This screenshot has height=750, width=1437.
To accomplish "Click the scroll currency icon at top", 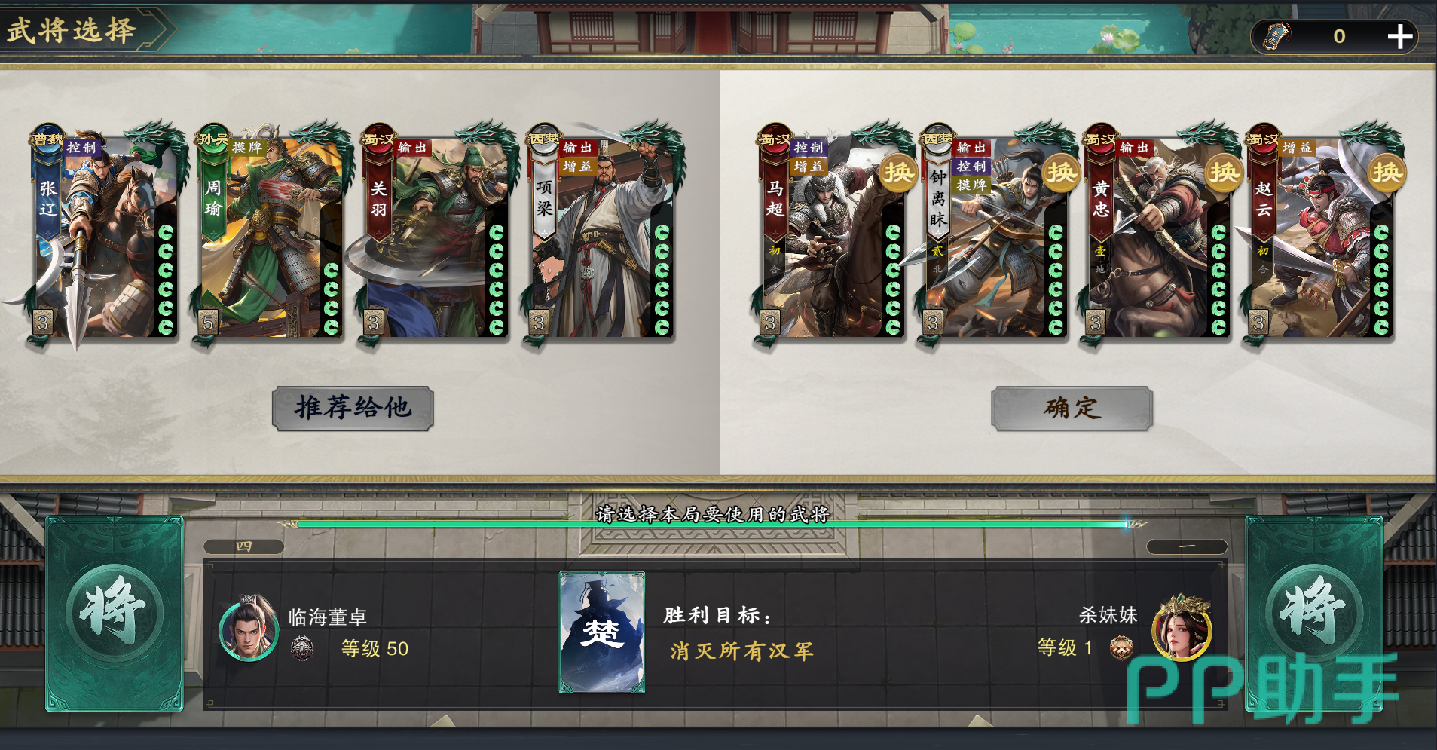I will pyautogui.click(x=1276, y=36).
